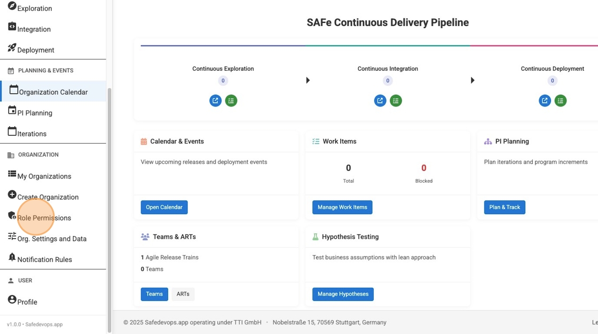Expand the arrow between Exploration and Integration stages
This screenshot has width=598, height=334.
pos(308,80)
